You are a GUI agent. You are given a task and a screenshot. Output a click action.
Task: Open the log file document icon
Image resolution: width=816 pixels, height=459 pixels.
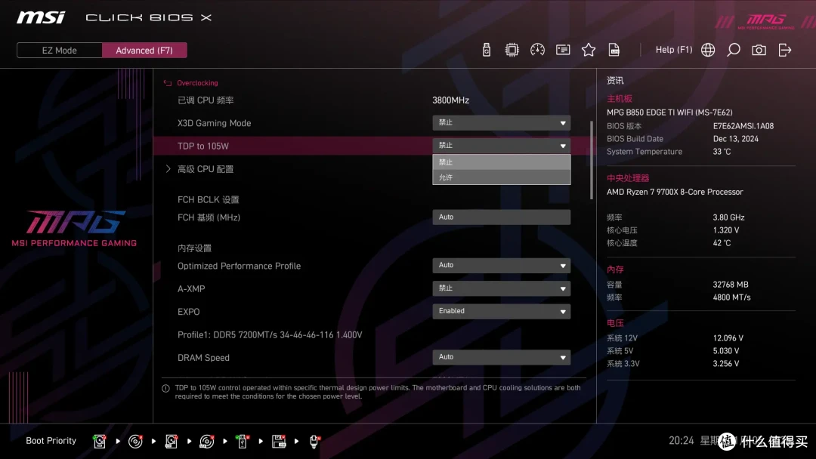tap(614, 50)
